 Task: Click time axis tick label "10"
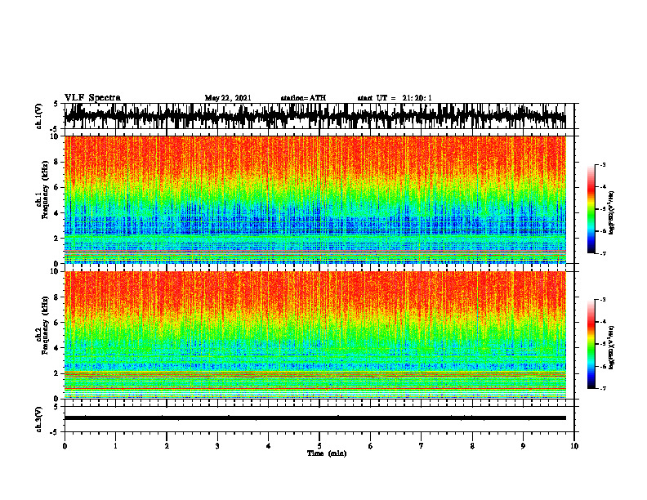574,446
